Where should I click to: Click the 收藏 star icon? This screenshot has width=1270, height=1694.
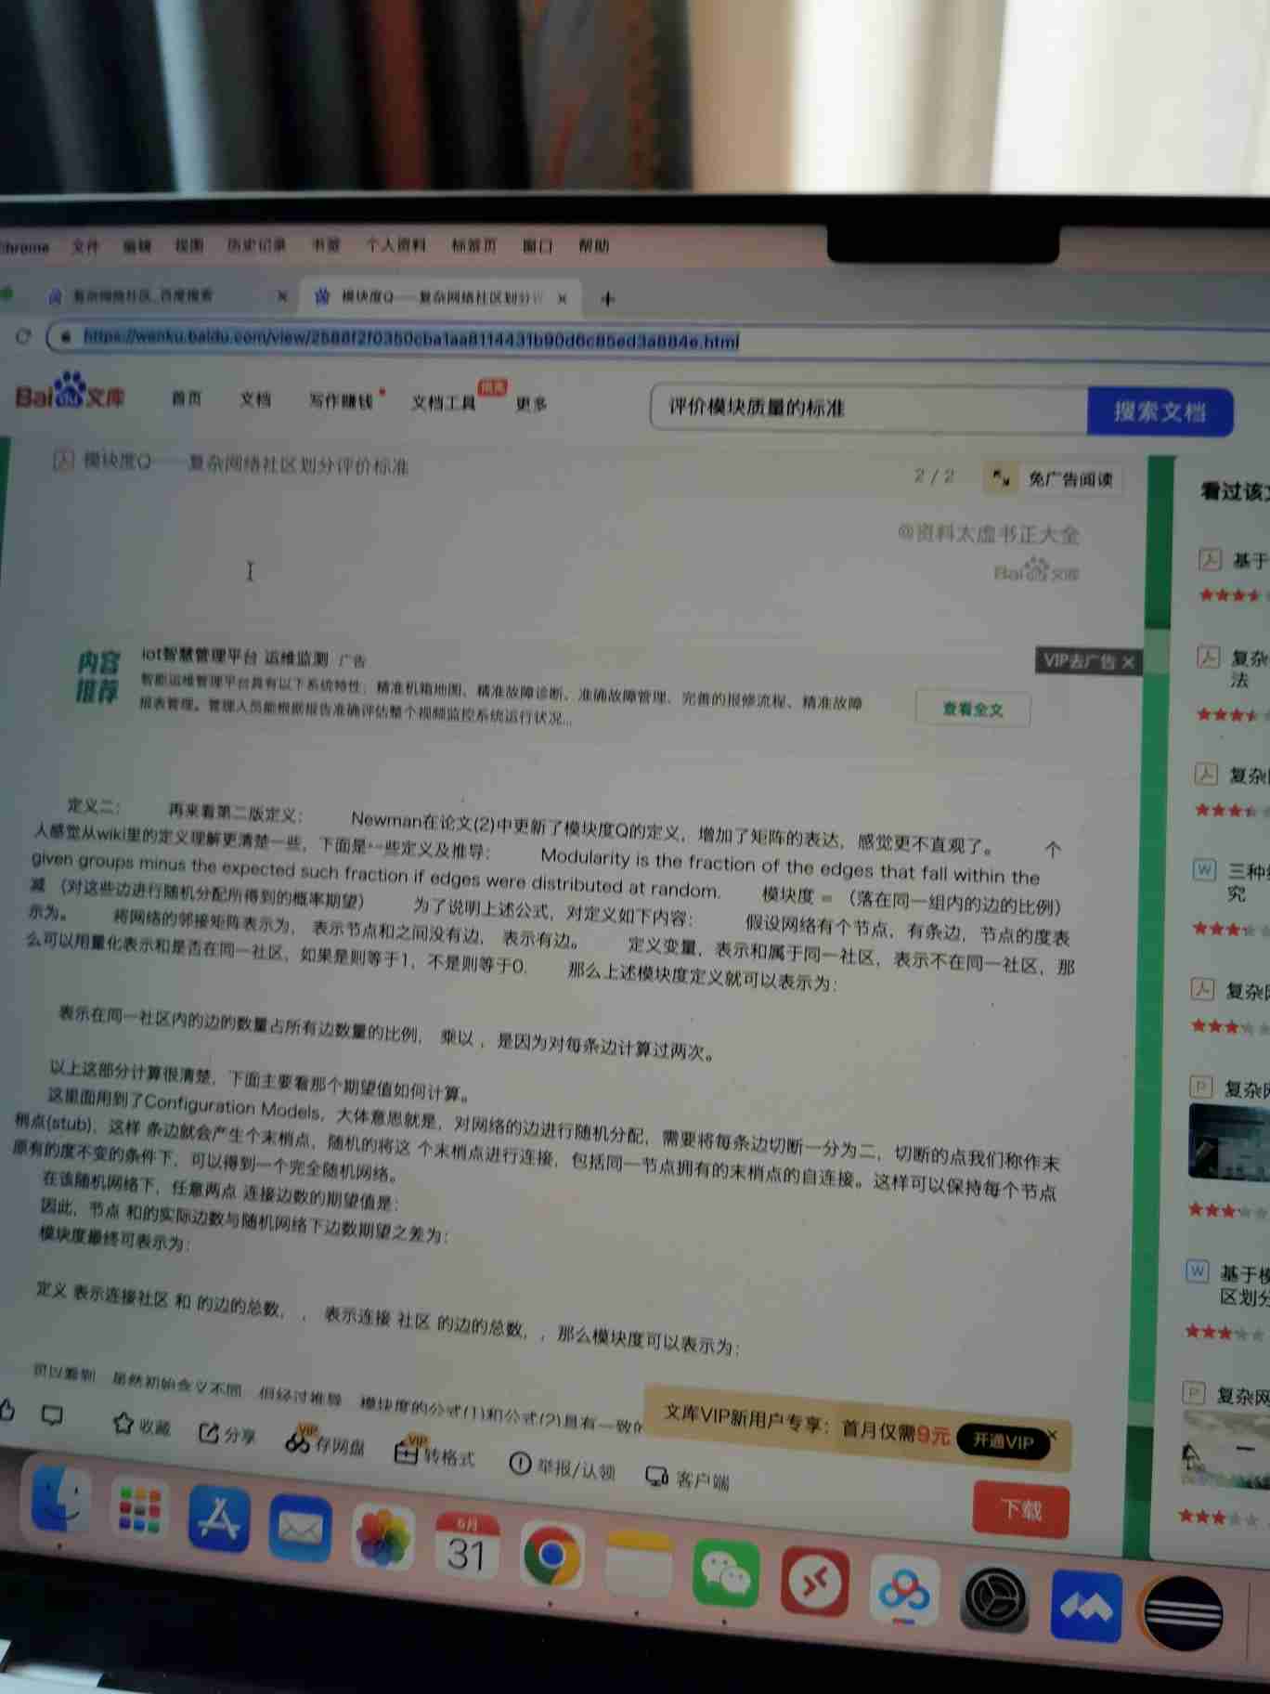pyautogui.click(x=123, y=1423)
